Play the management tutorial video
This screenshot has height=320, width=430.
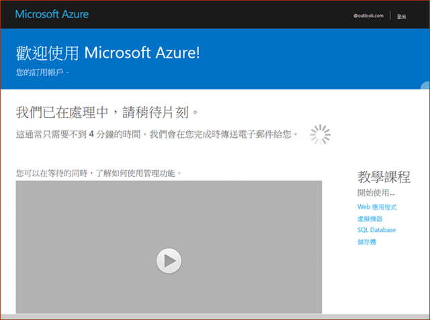pyautogui.click(x=169, y=261)
